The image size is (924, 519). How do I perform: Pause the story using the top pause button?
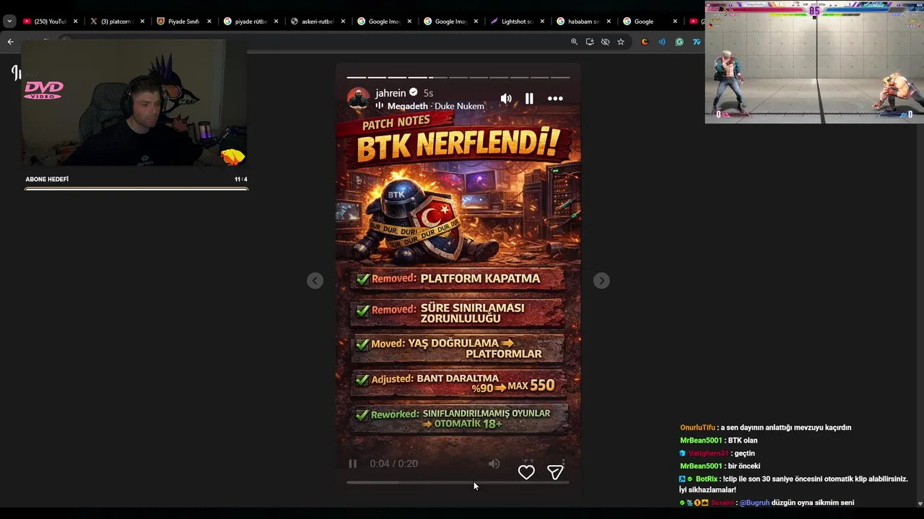(529, 99)
